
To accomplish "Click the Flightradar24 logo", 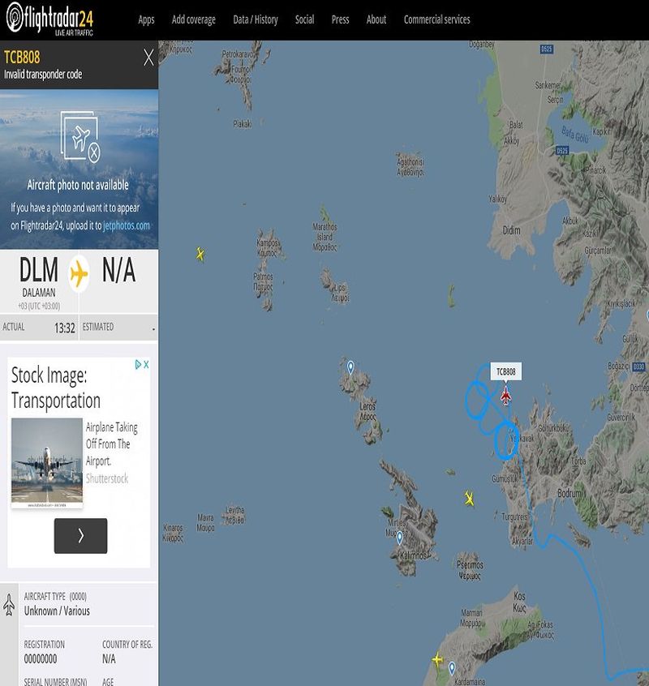I will 49,19.
